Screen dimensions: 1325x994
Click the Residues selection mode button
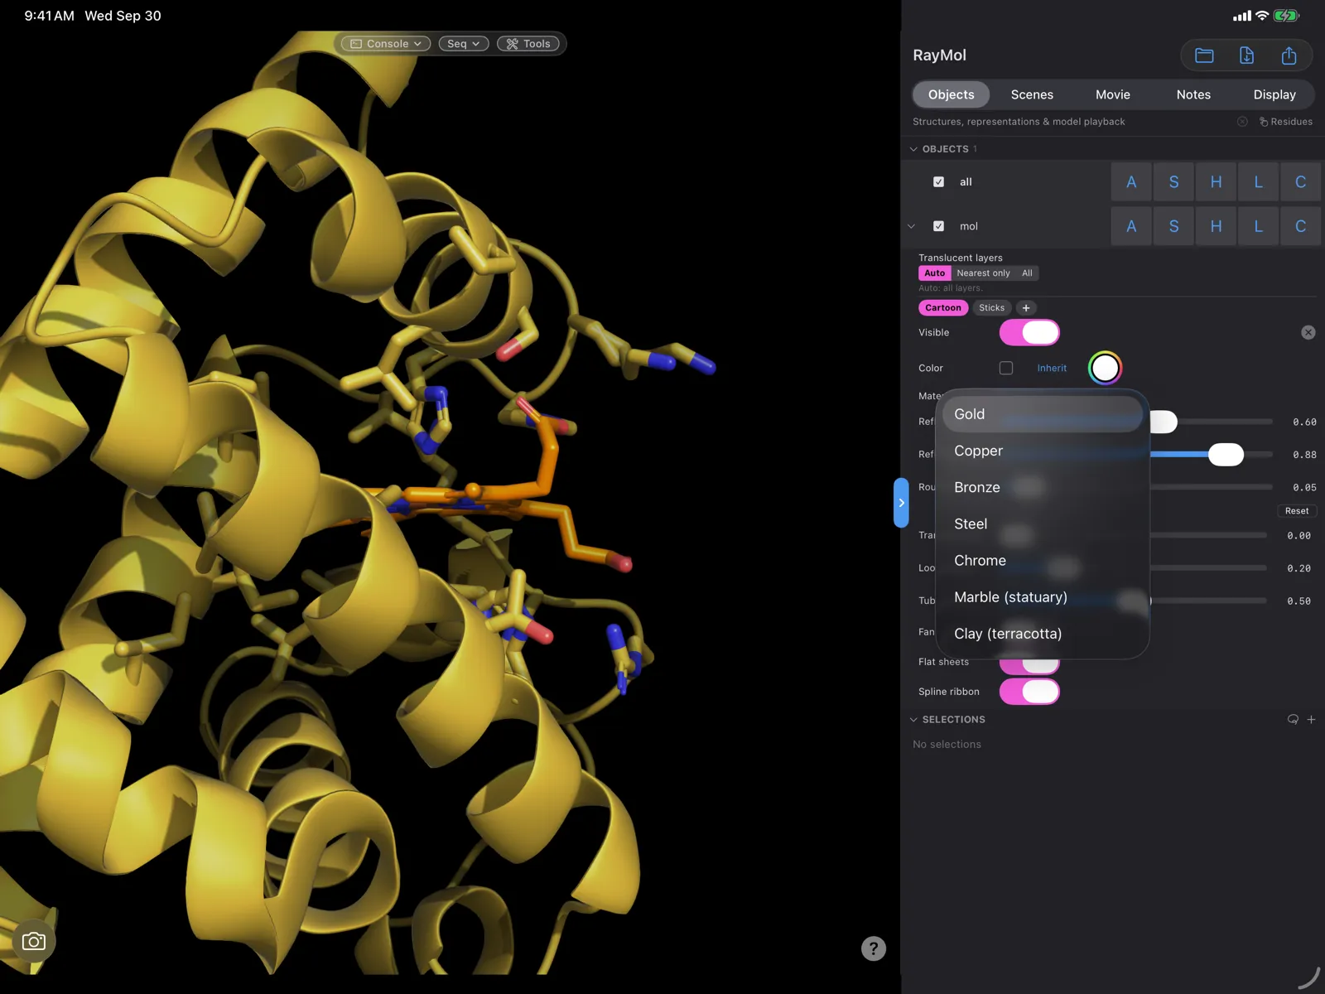click(x=1286, y=122)
